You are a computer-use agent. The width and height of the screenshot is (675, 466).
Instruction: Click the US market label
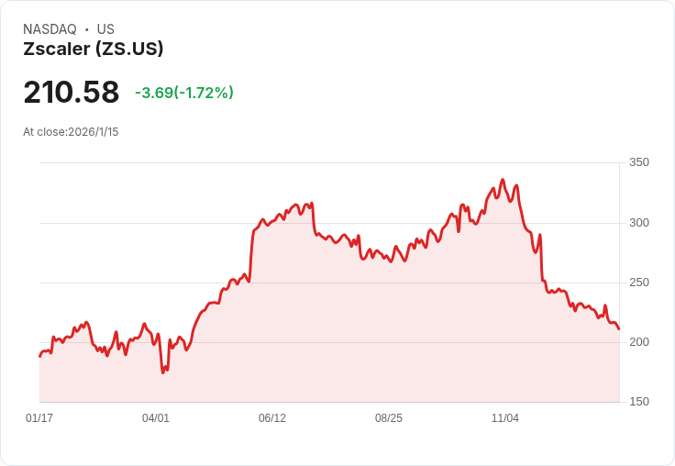tap(105, 29)
